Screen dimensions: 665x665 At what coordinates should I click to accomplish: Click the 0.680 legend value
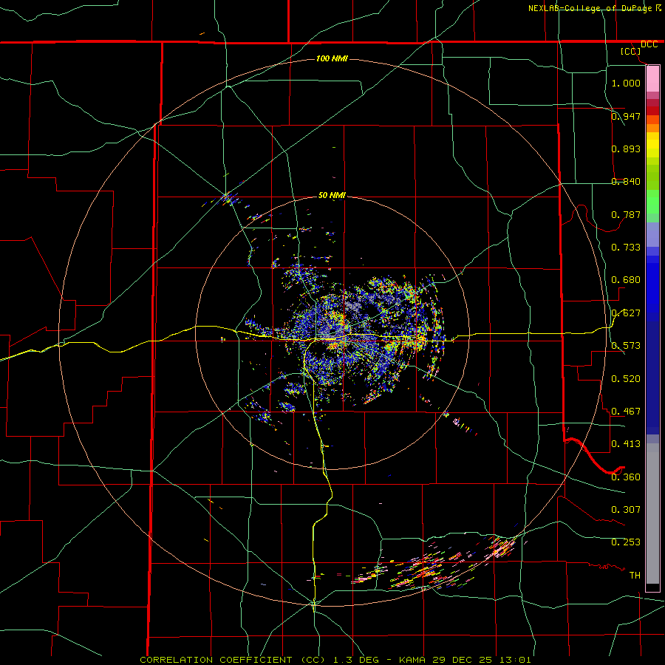pyautogui.click(x=626, y=280)
